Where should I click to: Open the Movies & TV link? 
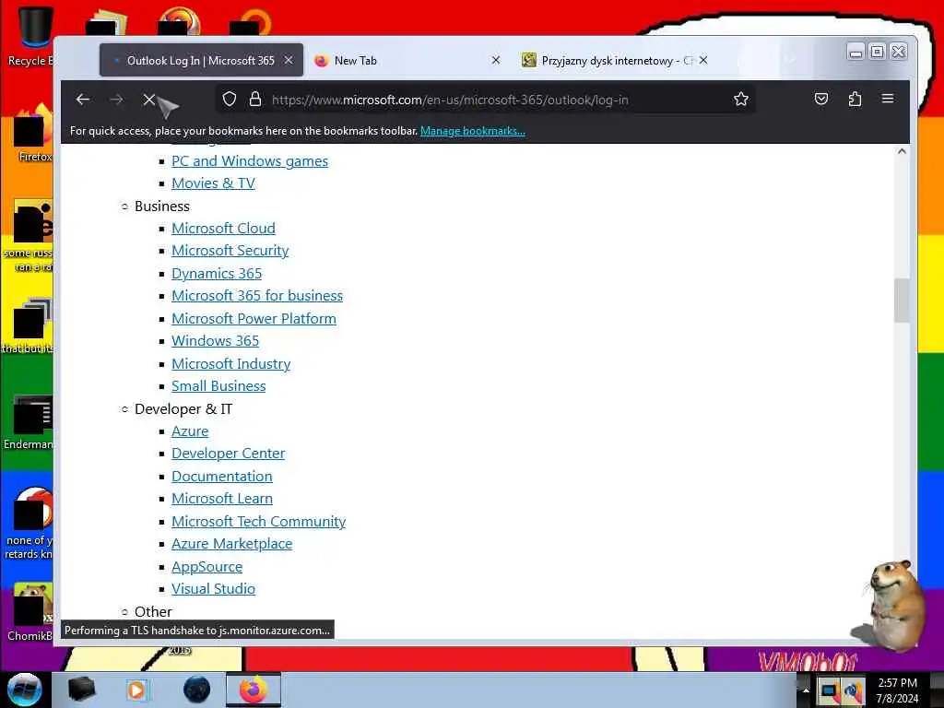(x=213, y=183)
